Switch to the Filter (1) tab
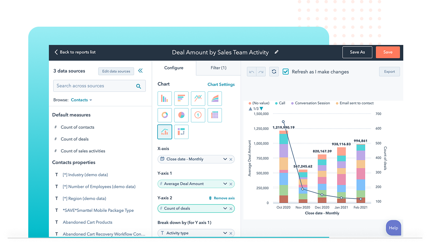Image resolution: width=430 pixels, height=243 pixels. point(218,68)
